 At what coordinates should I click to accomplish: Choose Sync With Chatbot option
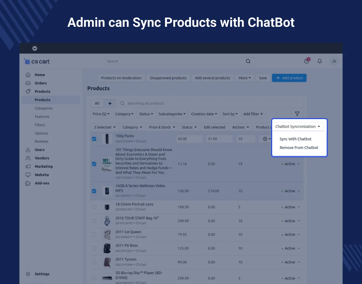tap(295, 139)
